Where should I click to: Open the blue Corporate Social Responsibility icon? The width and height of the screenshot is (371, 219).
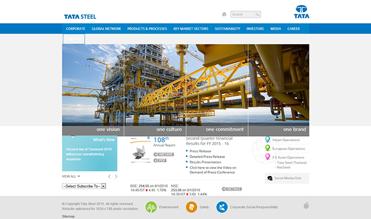(222, 207)
